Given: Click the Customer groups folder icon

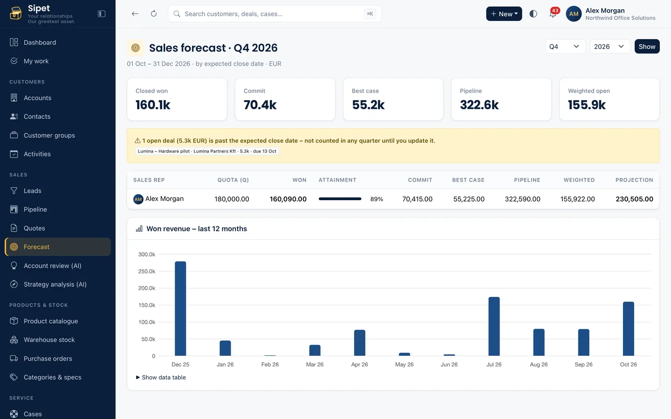Looking at the screenshot, I should [x=14, y=135].
